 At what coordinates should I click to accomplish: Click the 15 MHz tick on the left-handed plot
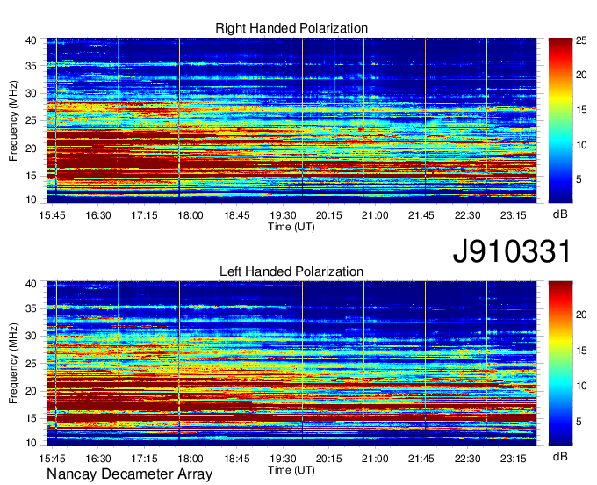[x=32, y=418]
